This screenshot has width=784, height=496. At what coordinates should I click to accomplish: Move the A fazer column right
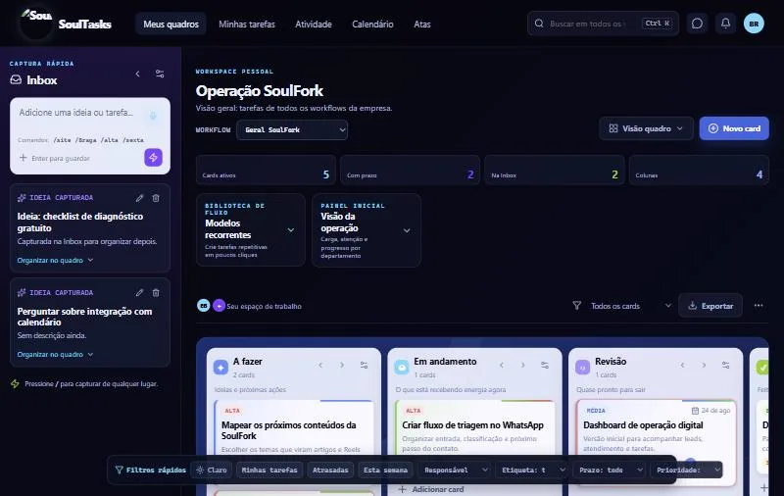342,365
